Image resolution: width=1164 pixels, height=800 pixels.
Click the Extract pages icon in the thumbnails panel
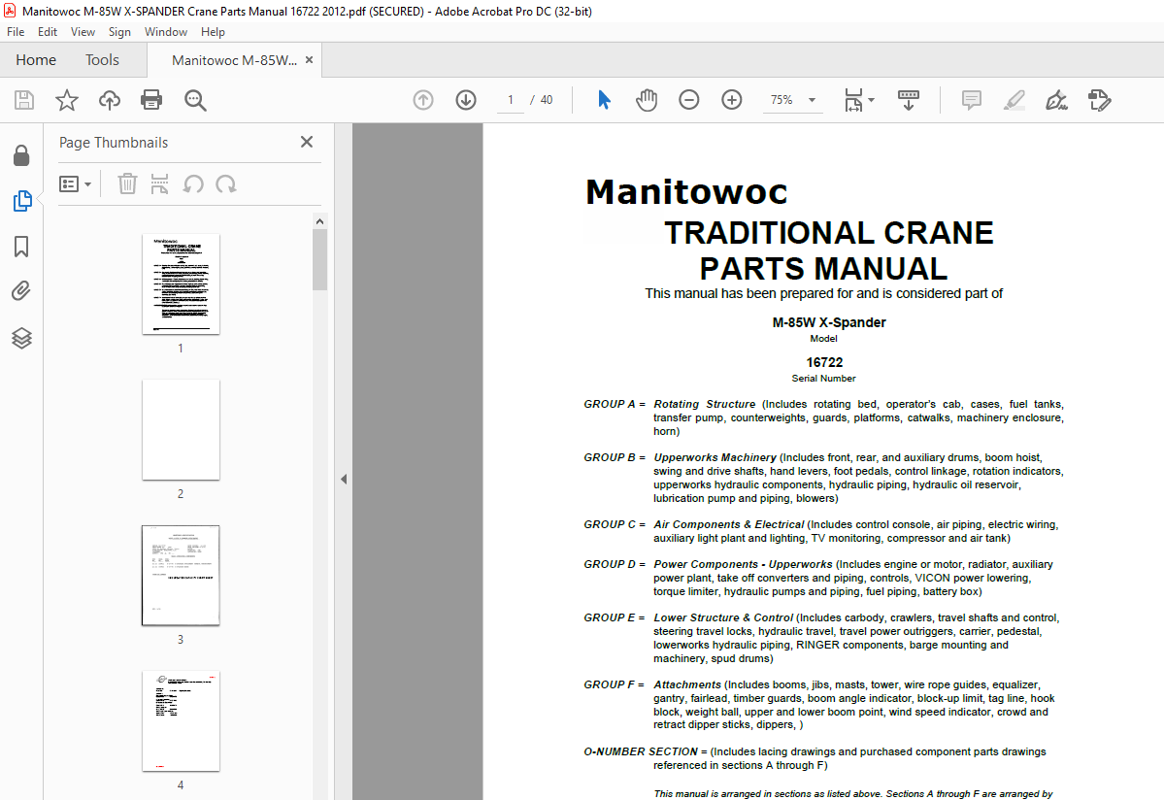coord(159,184)
